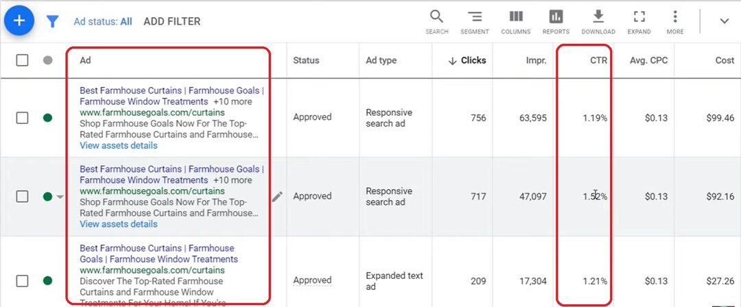
Task: Toggle the select-all header checkbox
Action: click(22, 60)
